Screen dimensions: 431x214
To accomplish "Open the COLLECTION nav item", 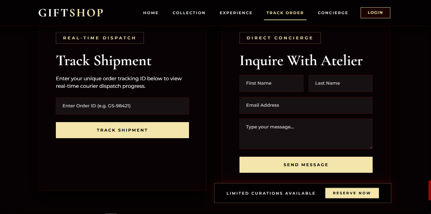I will click(x=189, y=13).
